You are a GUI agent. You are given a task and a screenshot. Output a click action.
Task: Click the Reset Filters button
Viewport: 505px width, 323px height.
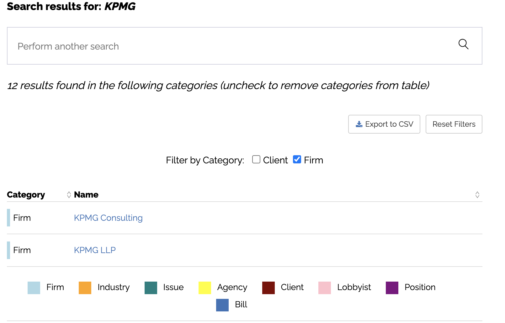coord(454,124)
